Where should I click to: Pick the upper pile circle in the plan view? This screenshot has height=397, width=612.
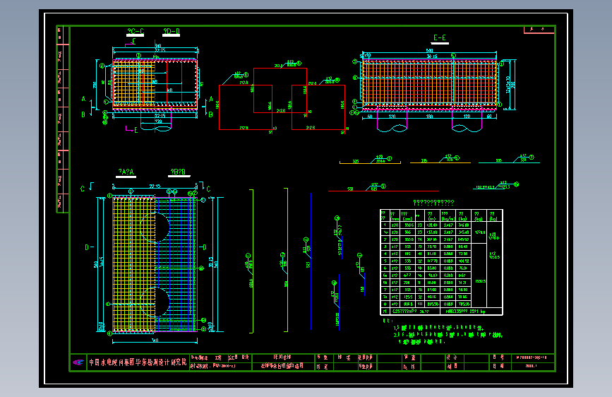[x=155, y=227]
